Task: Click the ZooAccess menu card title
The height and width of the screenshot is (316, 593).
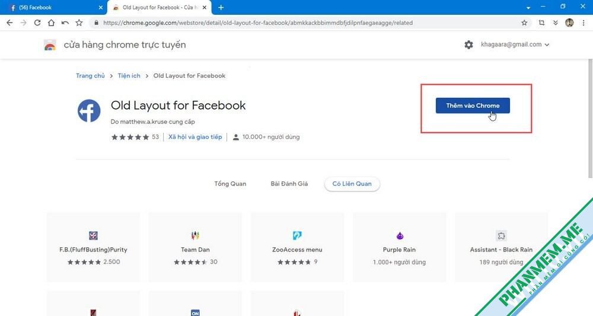Action: pos(297,250)
